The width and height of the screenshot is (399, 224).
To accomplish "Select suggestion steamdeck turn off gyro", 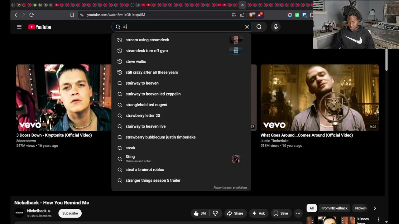I will point(181,51).
